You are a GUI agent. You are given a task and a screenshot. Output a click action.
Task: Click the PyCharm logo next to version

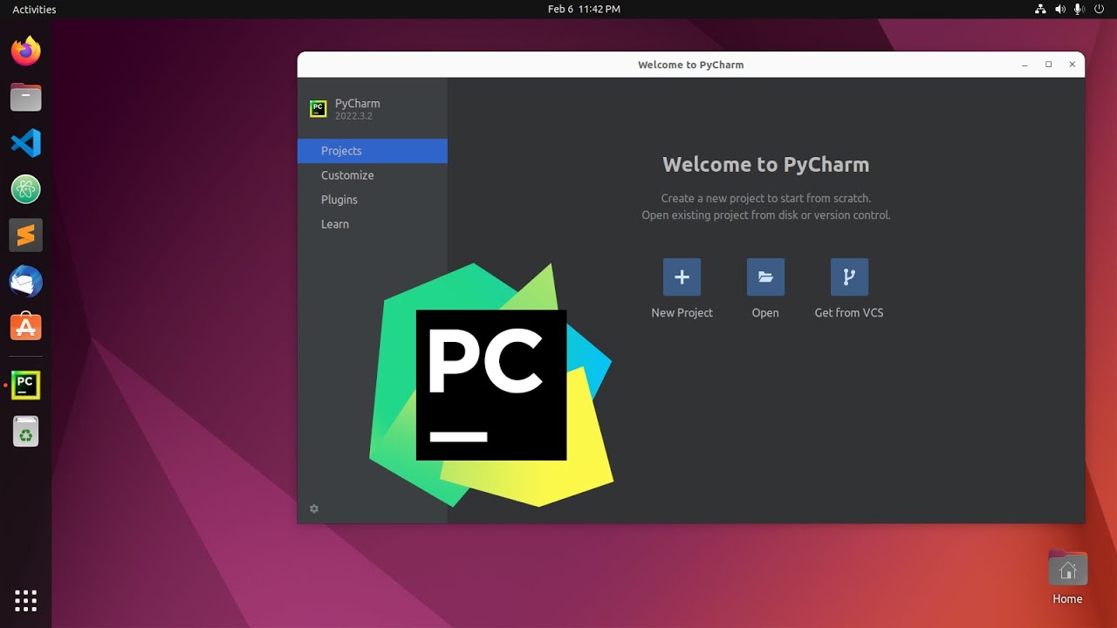pyautogui.click(x=319, y=109)
